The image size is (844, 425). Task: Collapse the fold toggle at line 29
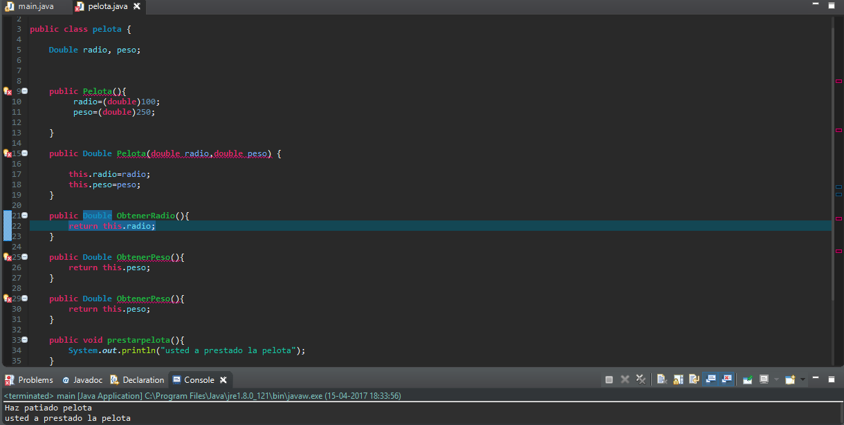point(25,299)
